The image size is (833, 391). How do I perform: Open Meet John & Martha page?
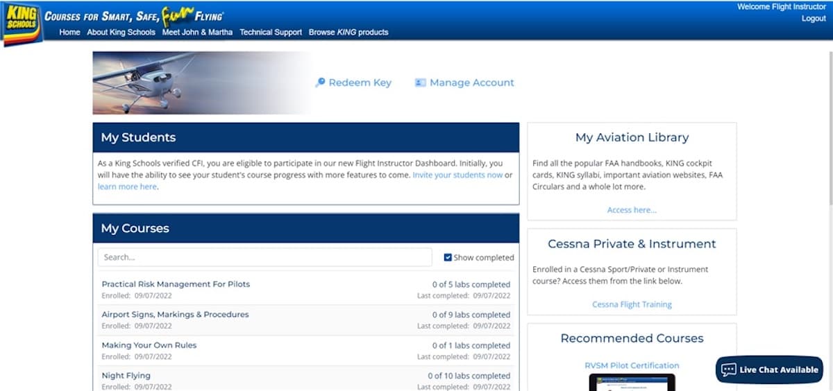click(197, 33)
